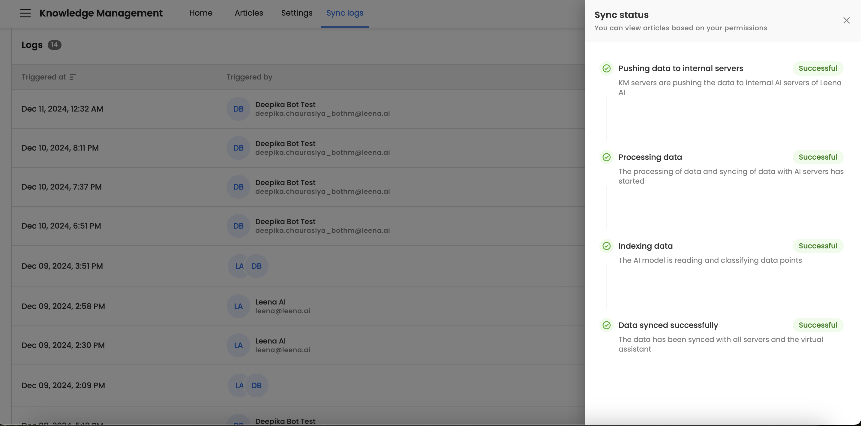Viewport: 861px width, 426px height.
Task: Close the Sync status panel
Action: point(846,21)
